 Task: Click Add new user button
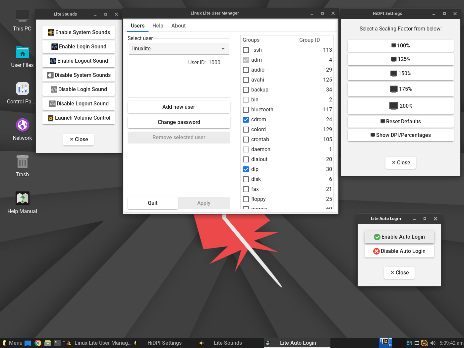coord(179,107)
